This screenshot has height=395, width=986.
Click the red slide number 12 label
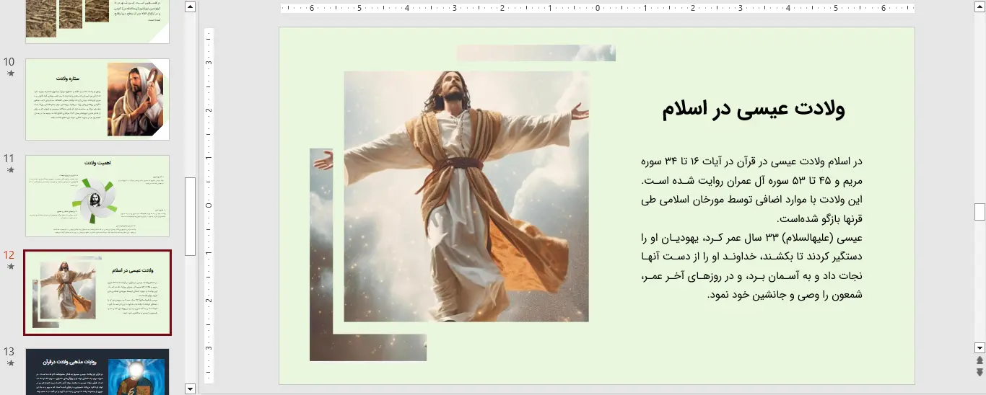tap(9, 255)
